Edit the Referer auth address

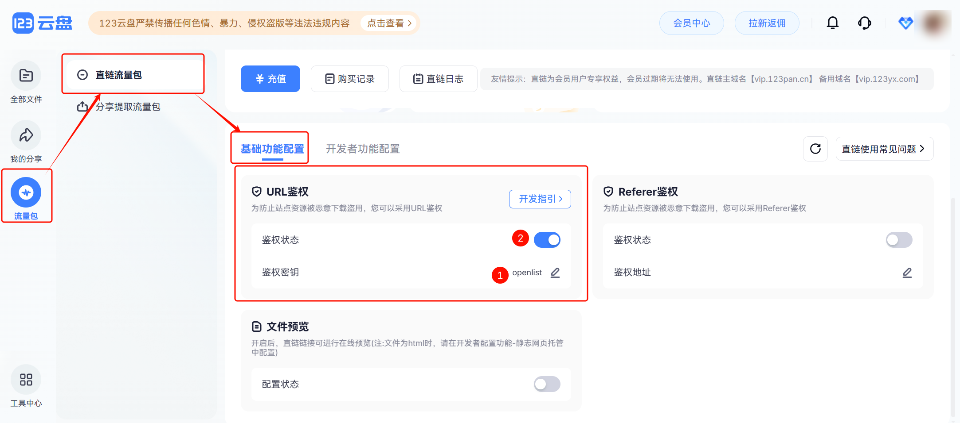tap(907, 273)
